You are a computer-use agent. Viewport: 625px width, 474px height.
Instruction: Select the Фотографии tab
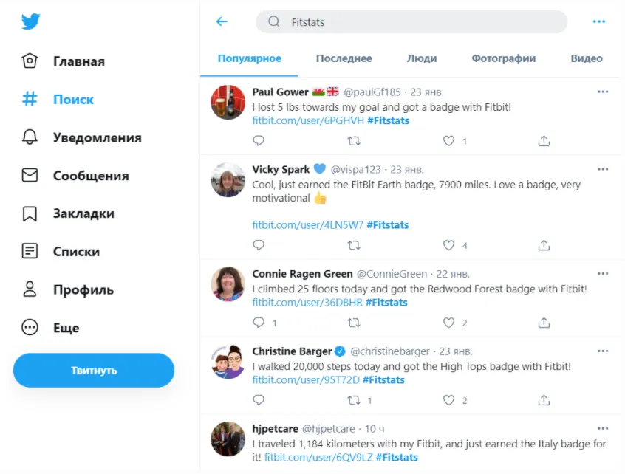click(503, 58)
